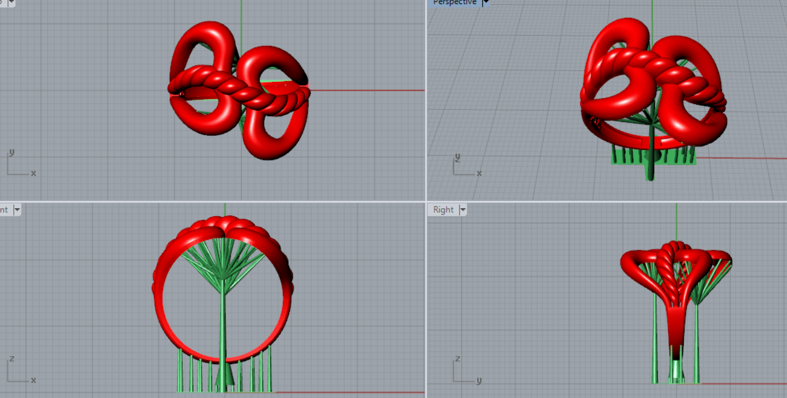The image size is (787, 398).
Task: Expand the Front viewport menu arrow
Action: click(17, 210)
